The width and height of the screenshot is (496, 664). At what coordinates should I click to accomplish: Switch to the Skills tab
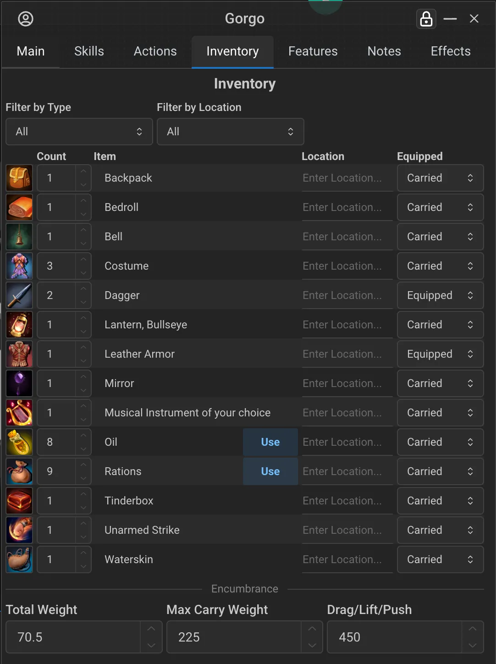[89, 51]
